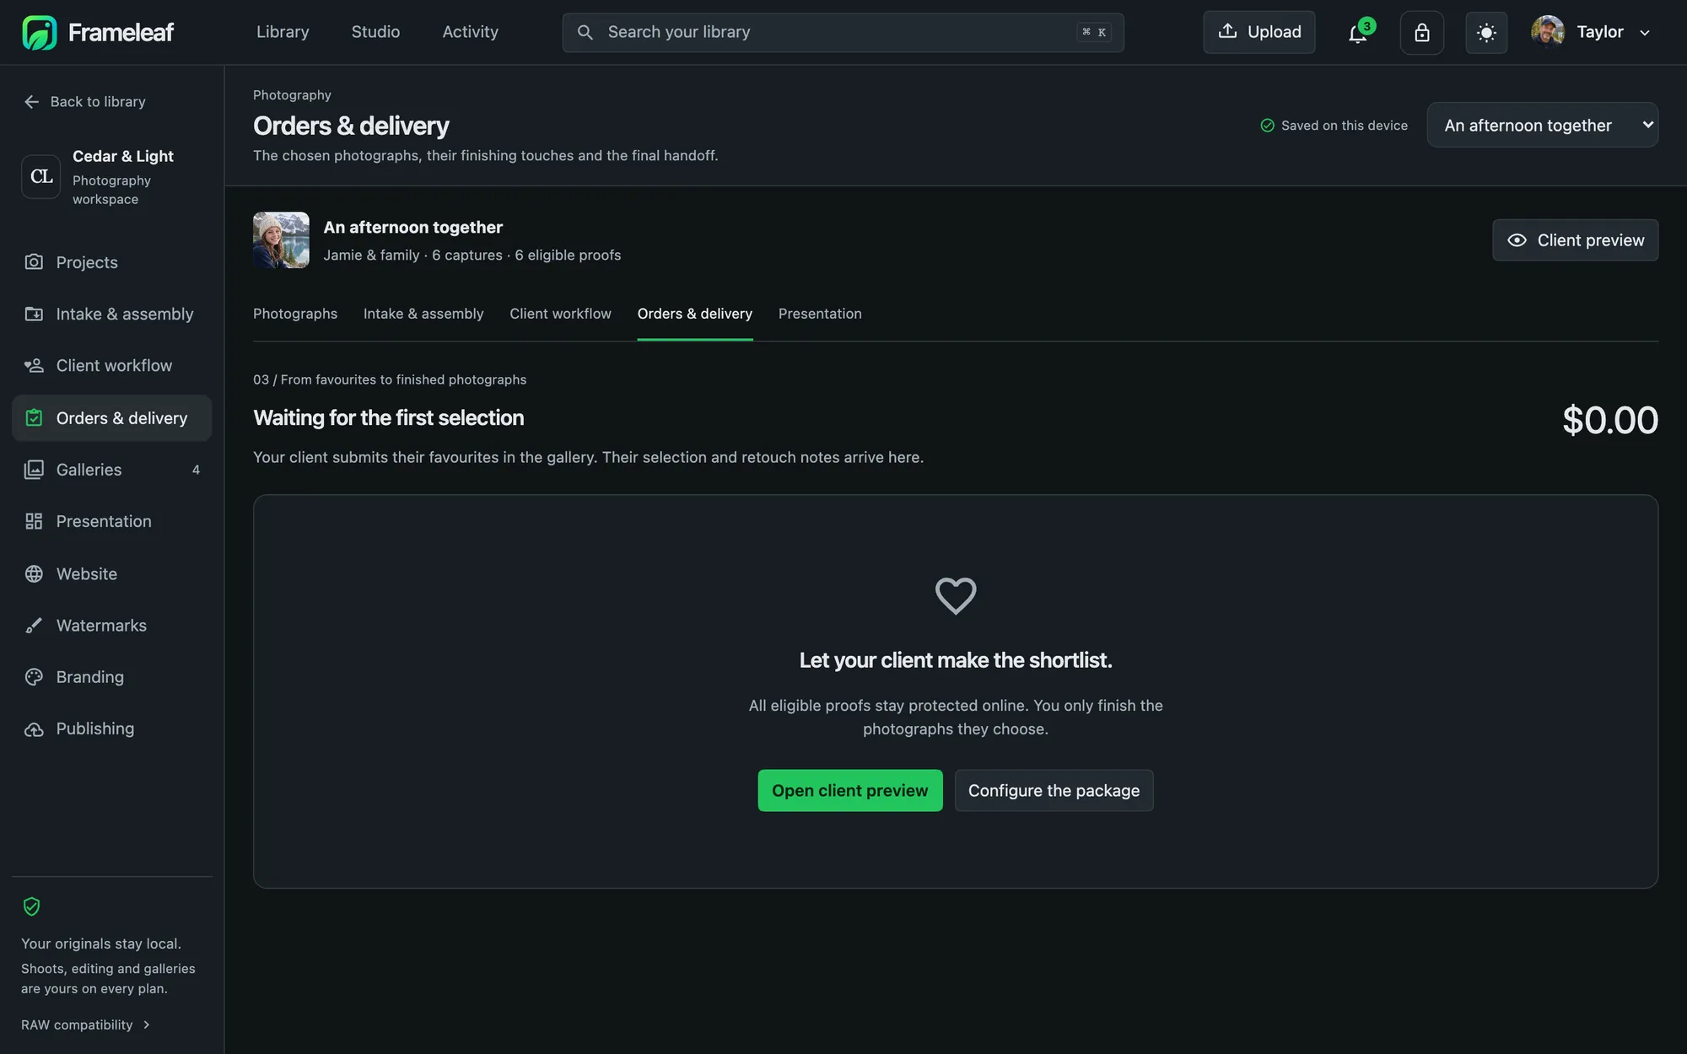Viewport: 1687px width, 1054px height.
Task: Click the Projects camera icon
Action: (x=34, y=262)
